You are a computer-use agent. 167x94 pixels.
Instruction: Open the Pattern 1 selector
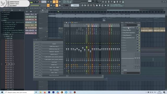click(x=75, y=5)
